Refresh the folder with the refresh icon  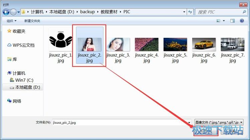tap(190, 12)
